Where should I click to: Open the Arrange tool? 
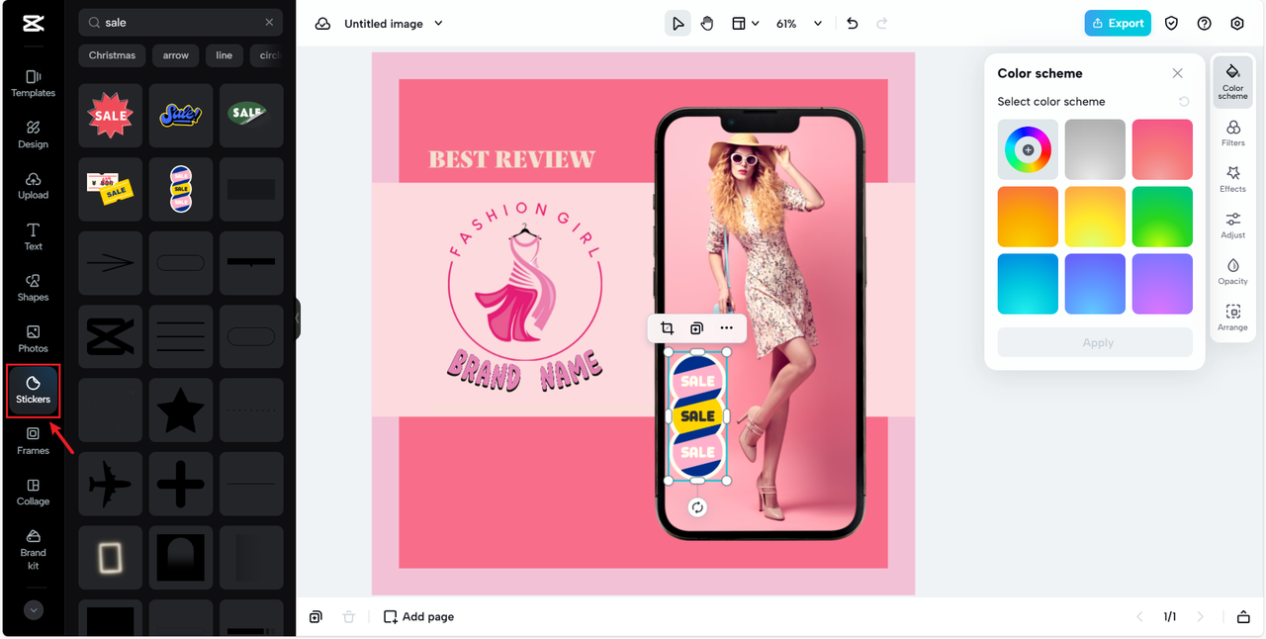coord(1232,318)
